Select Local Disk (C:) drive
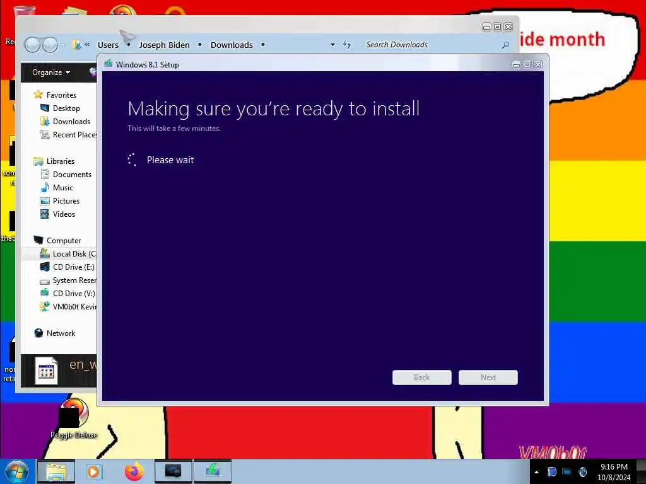The image size is (646, 484). [x=74, y=254]
